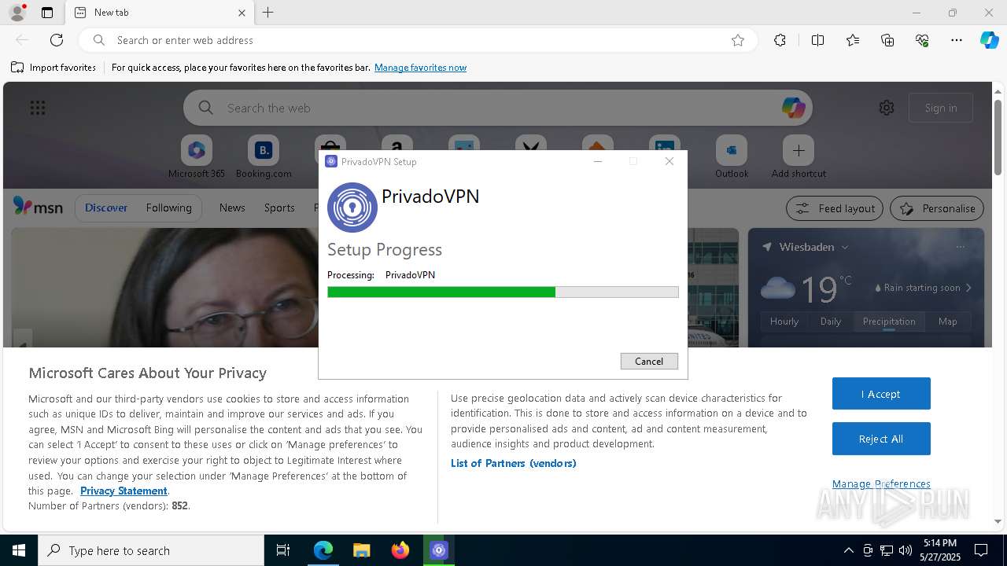
Task: Add this page to favorites star
Action: click(x=738, y=40)
